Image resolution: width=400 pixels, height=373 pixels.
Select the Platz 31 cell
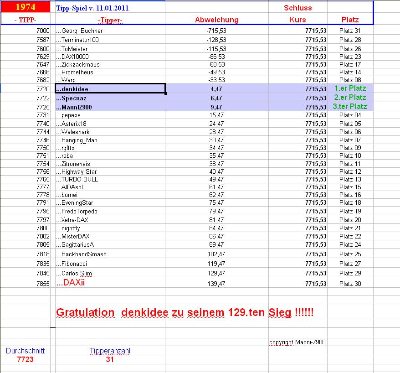coord(350,31)
